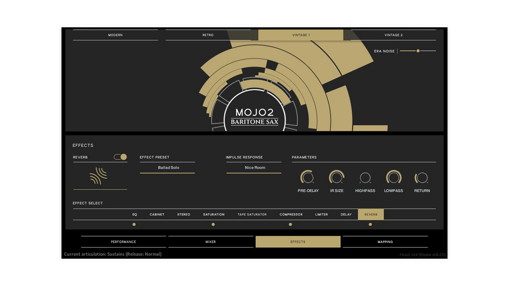
Task: Select STEREO in Effect Select
Action: click(184, 214)
